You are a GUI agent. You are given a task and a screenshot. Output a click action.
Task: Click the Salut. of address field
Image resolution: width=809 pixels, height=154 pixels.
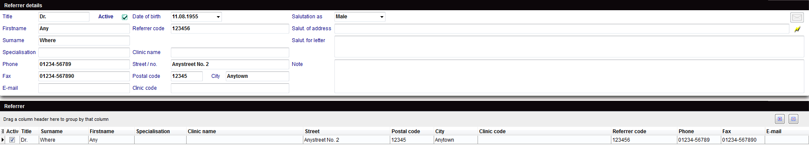tap(562, 29)
